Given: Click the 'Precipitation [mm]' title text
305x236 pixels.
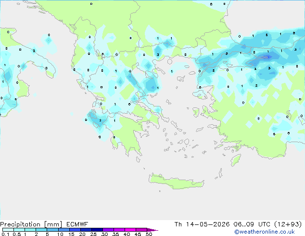Looking at the screenshot, I should (31, 224).
